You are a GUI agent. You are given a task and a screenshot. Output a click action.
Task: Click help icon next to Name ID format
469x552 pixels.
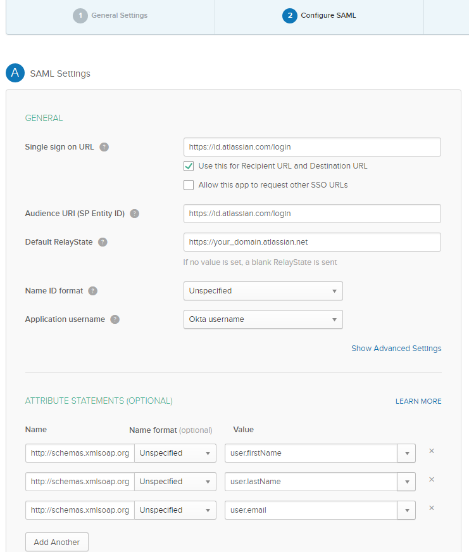[93, 291]
